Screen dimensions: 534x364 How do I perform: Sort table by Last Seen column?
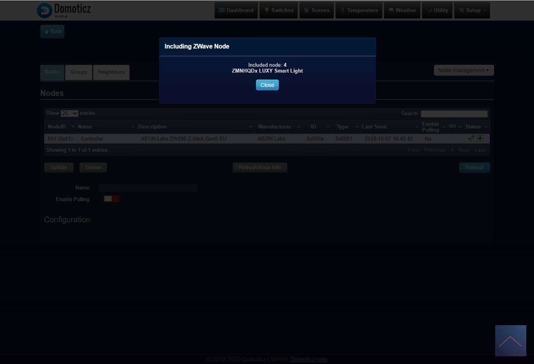point(374,127)
